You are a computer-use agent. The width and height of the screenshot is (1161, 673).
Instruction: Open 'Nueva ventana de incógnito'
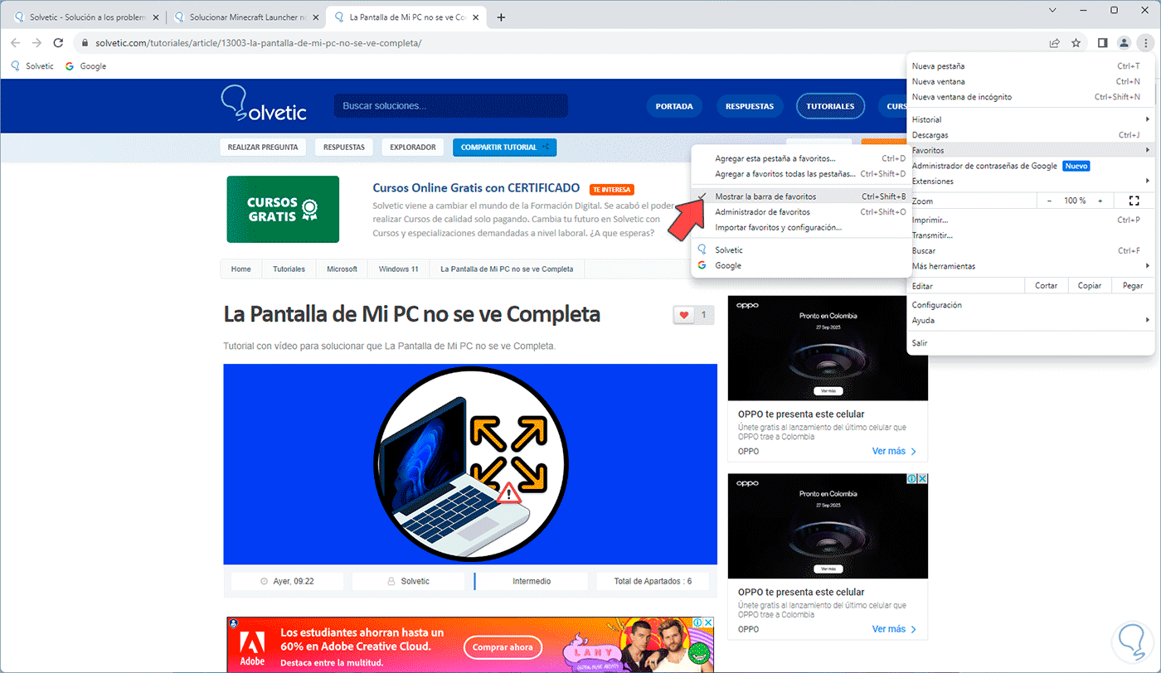tap(1031, 97)
